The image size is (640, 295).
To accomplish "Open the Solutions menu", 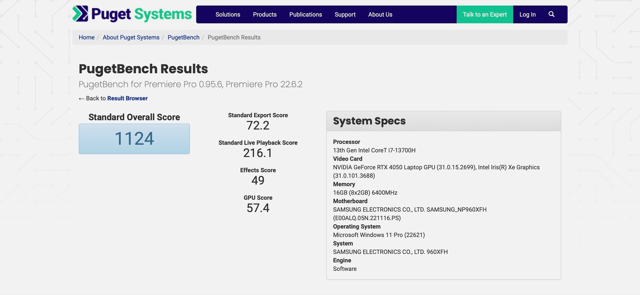I will pos(228,14).
